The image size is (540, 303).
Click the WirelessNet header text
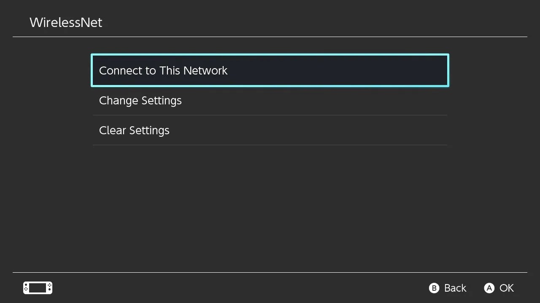pyautogui.click(x=66, y=22)
